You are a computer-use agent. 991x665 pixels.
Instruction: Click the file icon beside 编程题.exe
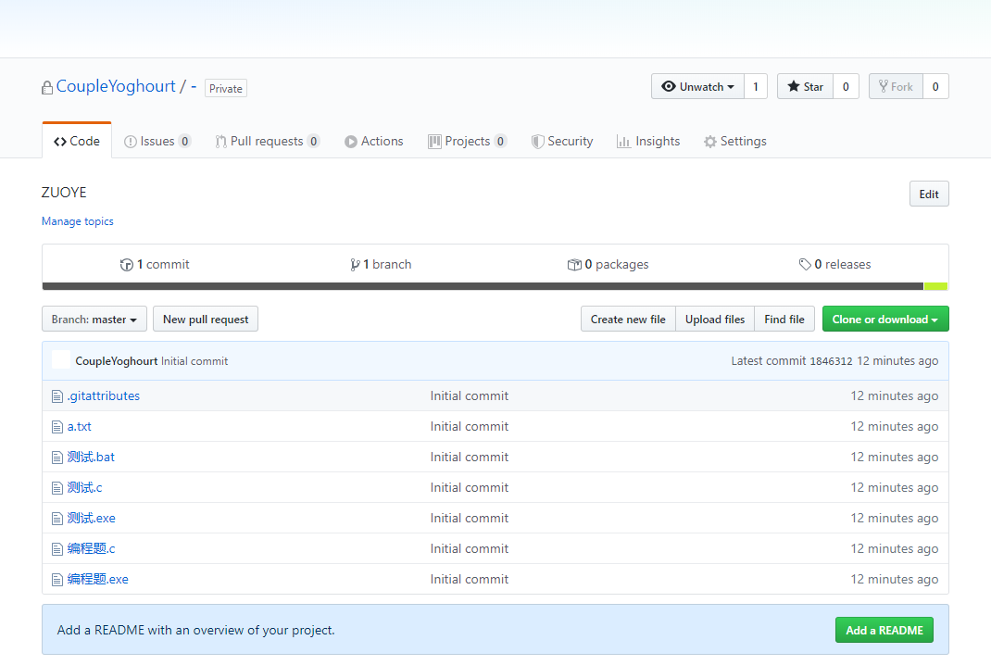tap(56, 580)
